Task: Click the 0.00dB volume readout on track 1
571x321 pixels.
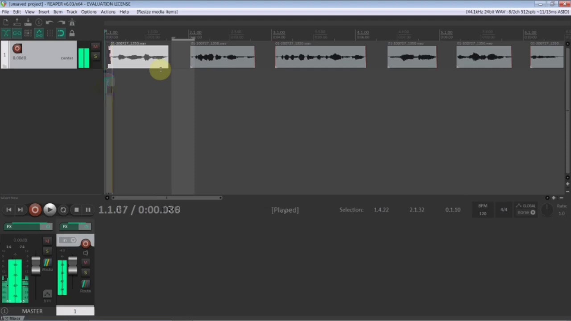Action: 19,58
